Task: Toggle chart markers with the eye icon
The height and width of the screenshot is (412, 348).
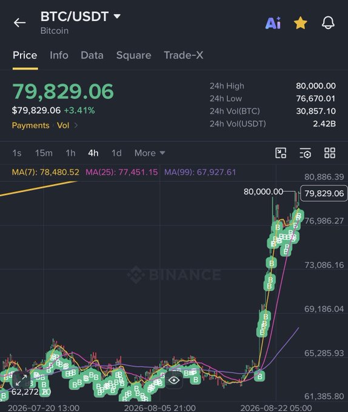Action: 174,380
